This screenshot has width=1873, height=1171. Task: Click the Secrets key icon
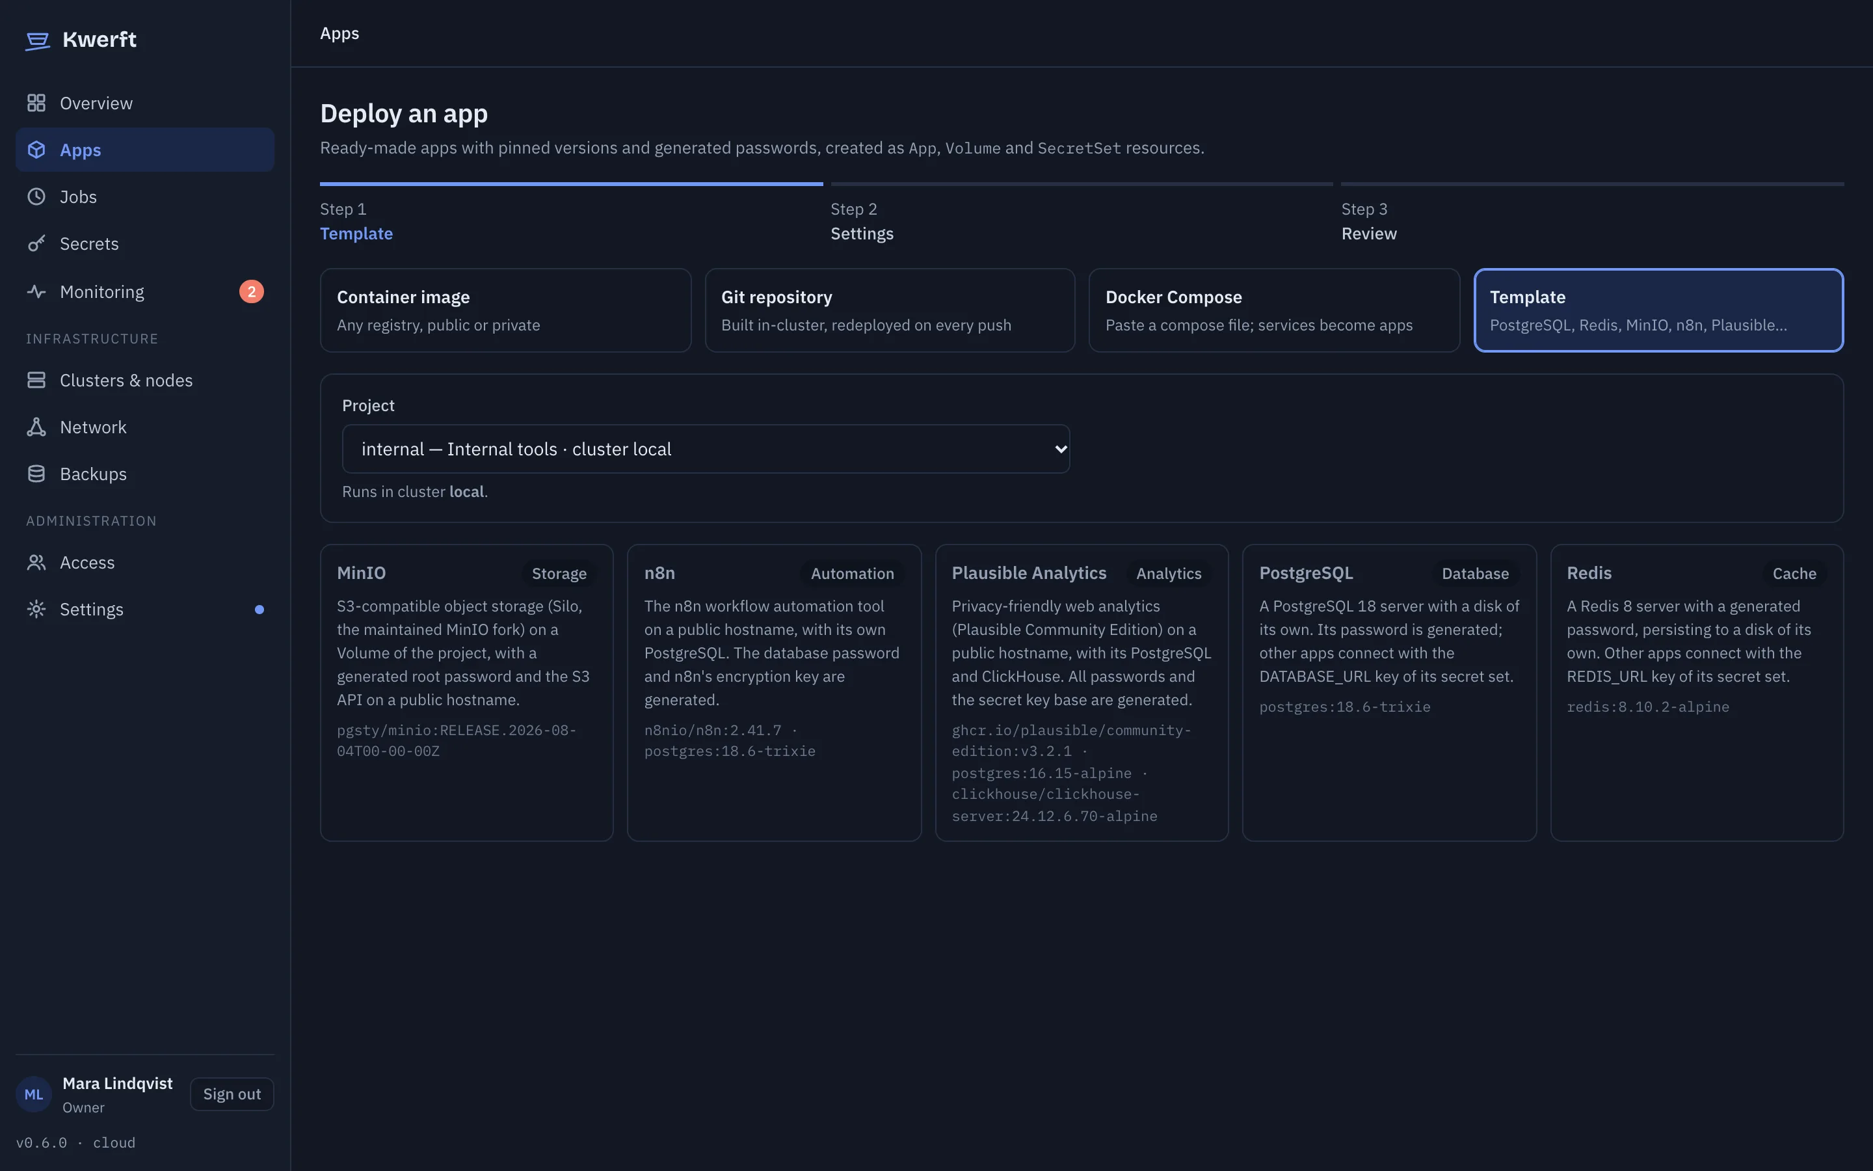point(36,243)
